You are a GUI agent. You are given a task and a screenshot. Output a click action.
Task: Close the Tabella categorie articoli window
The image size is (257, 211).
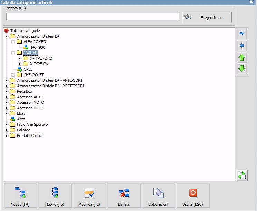(x=251, y=2)
